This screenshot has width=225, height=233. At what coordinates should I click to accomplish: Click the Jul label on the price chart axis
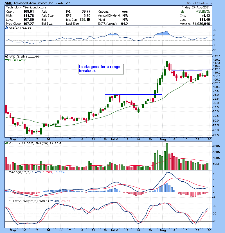point(112,140)
